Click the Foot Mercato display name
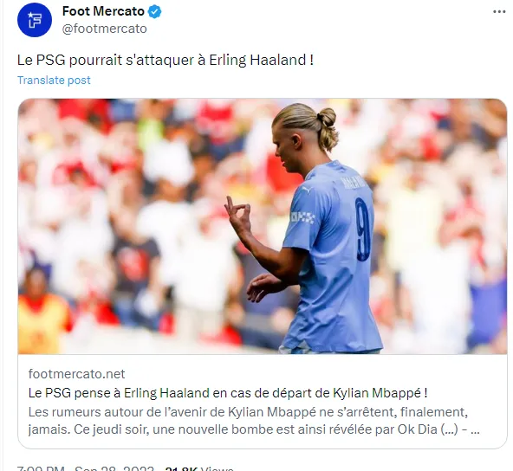The height and width of the screenshot is (471, 513). pyautogui.click(x=103, y=11)
